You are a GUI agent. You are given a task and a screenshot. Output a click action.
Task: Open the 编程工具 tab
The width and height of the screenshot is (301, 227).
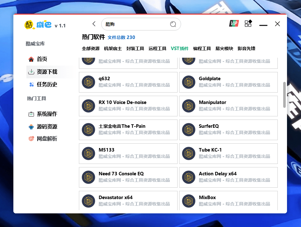click(202, 49)
